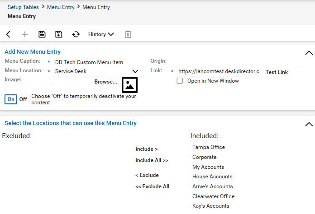The height and width of the screenshot is (214, 315).
Task: Select My Accounts in Included list
Action: (208, 167)
